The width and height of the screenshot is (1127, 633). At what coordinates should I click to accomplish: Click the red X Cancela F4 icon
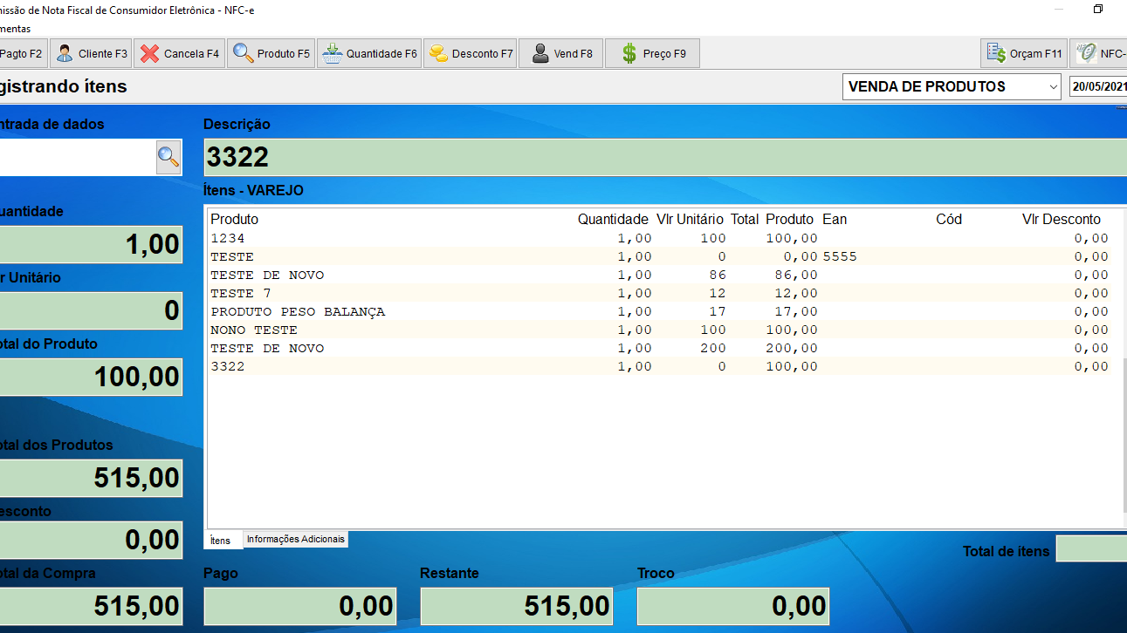click(149, 53)
